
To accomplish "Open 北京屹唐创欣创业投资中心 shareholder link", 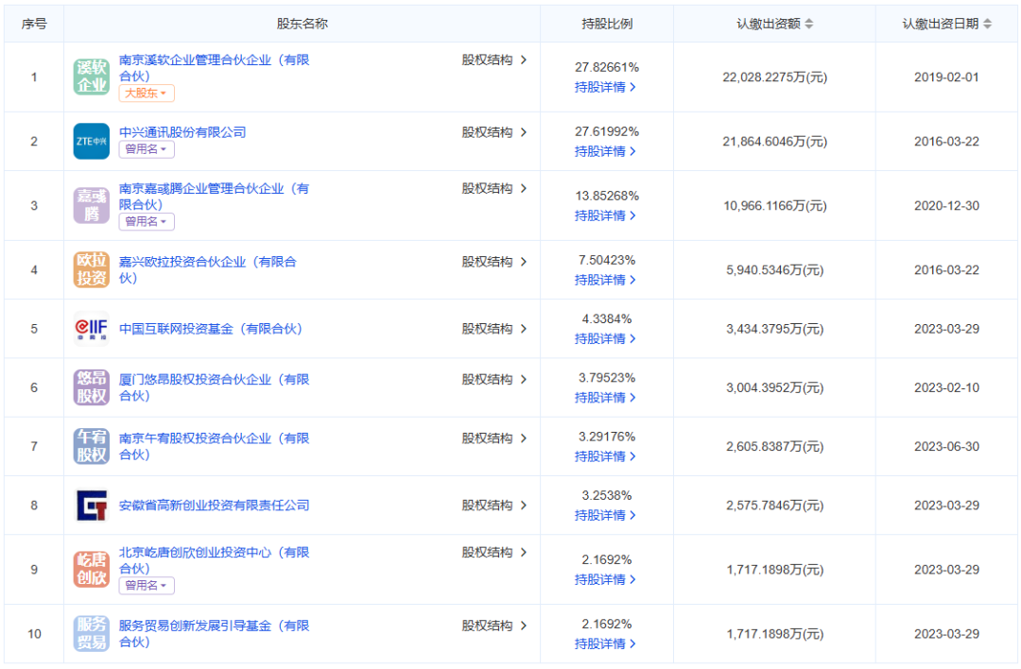I will 215,559.
